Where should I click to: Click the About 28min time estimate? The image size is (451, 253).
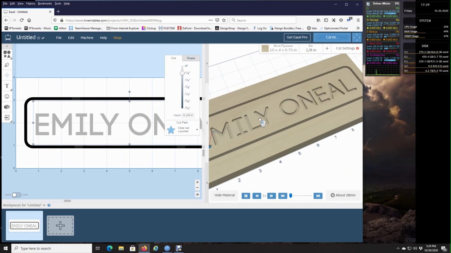click(343, 195)
